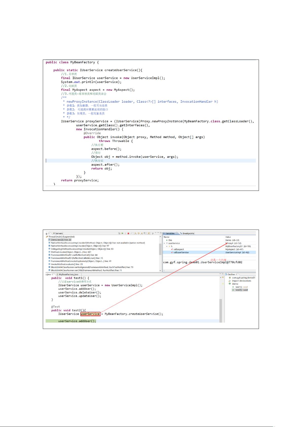Image resolution: width=302 pixels, height=427 pixels.
Task: Maximize the editor area panel
Action: (223, 274)
